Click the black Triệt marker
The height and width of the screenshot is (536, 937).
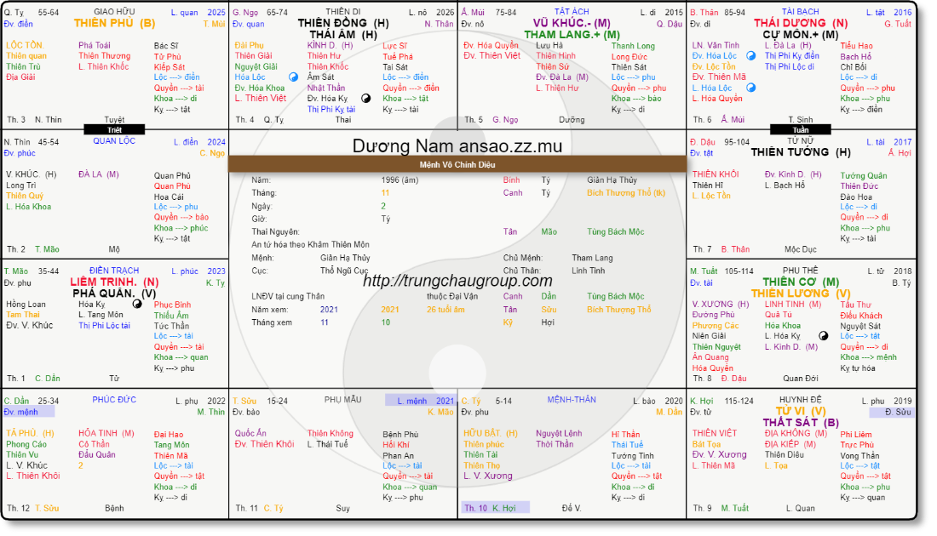pos(114,130)
